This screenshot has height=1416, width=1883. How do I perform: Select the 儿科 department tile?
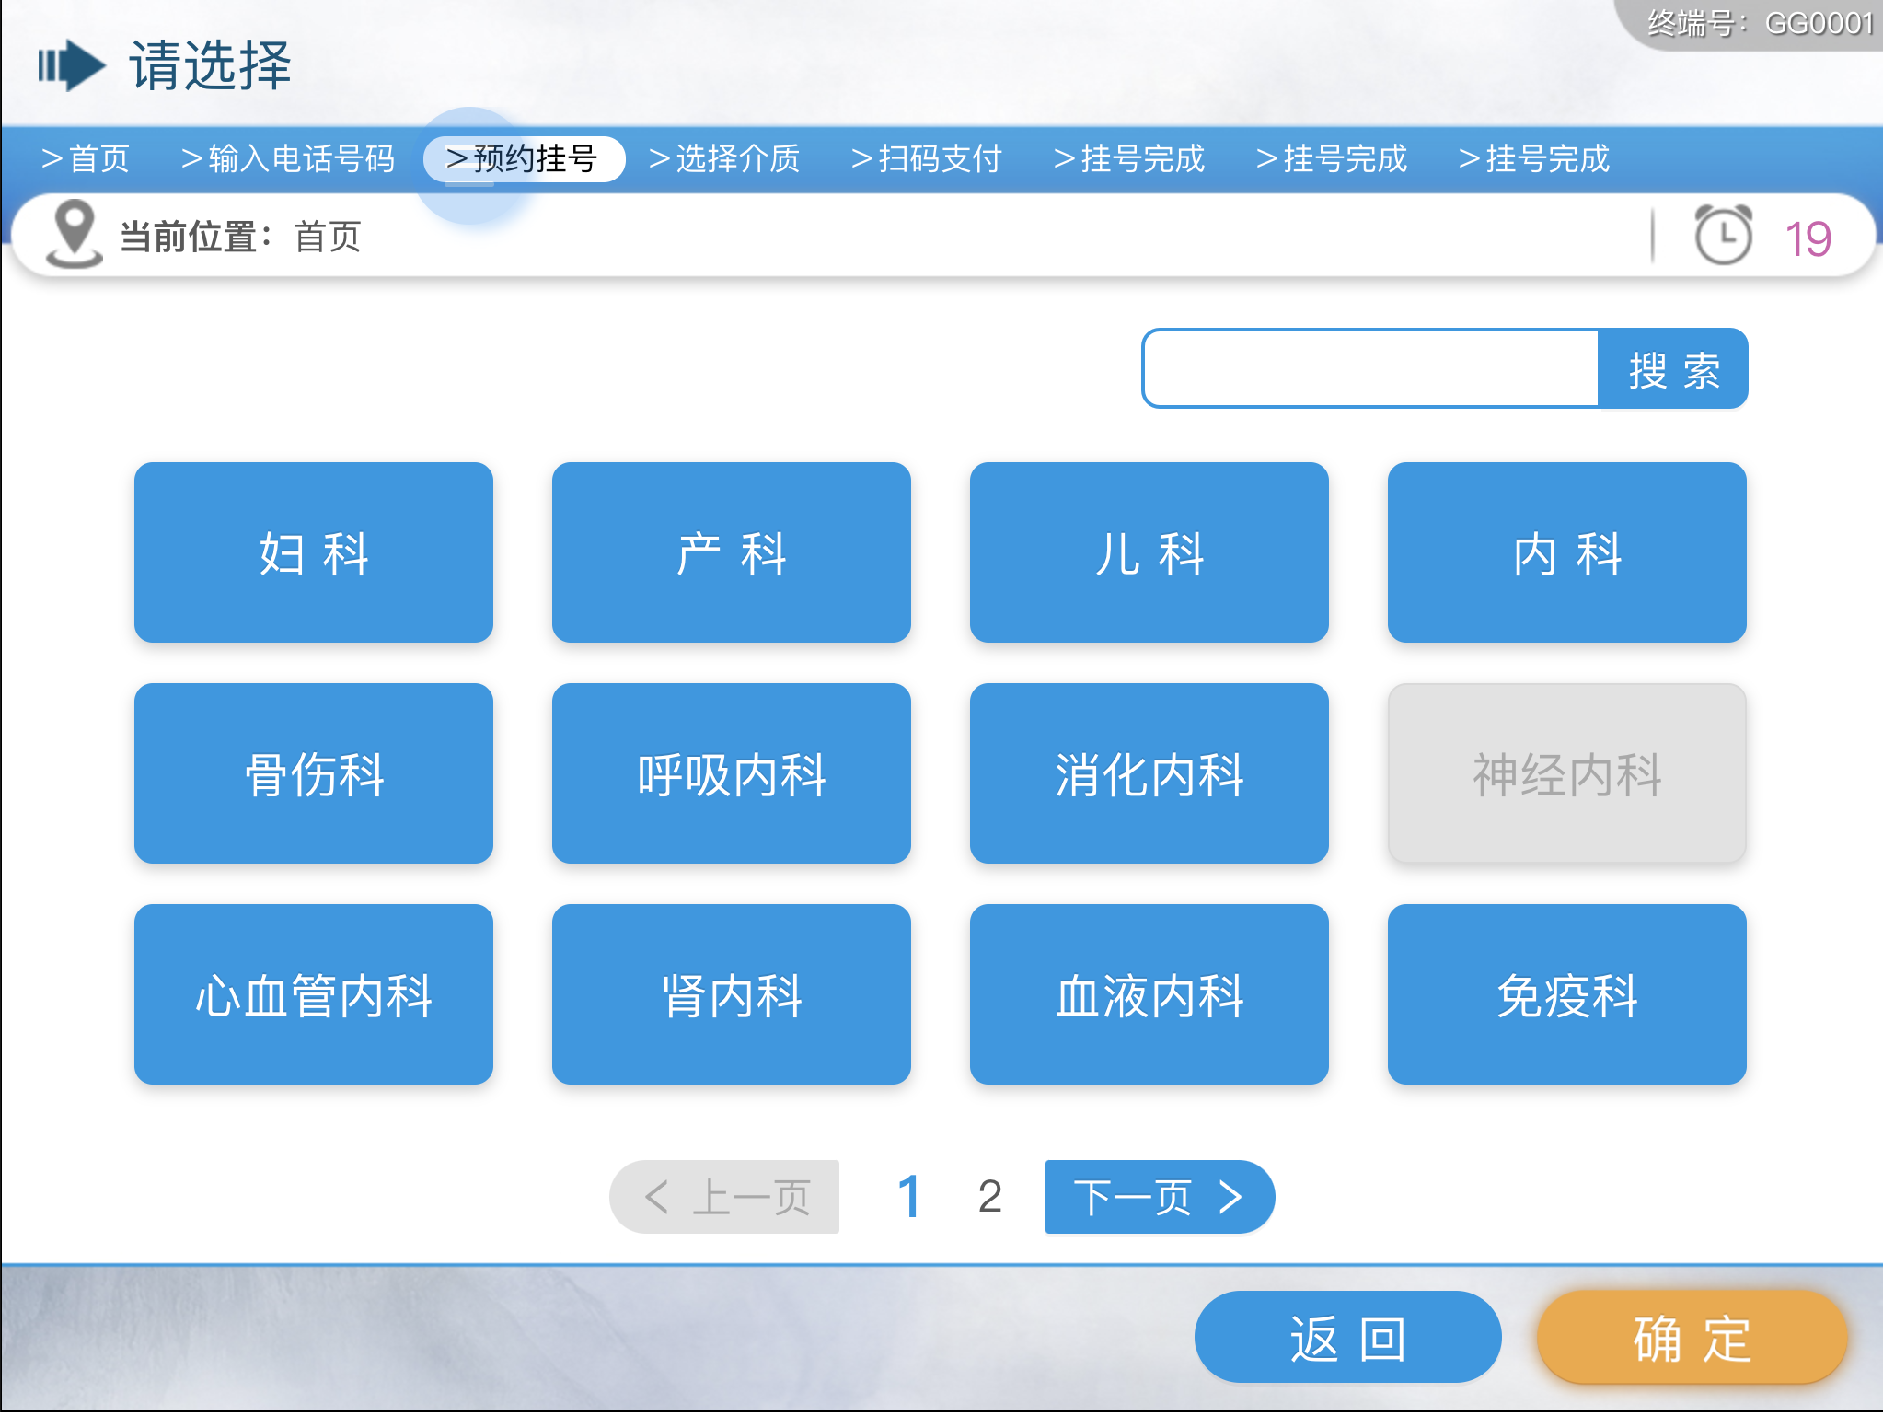pyautogui.click(x=1149, y=552)
